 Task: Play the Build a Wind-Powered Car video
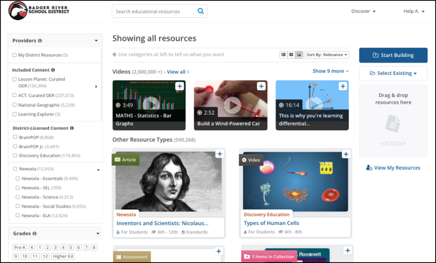coord(232,105)
